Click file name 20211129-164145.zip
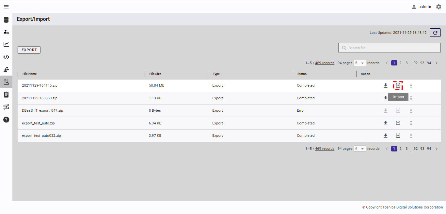 coord(40,85)
